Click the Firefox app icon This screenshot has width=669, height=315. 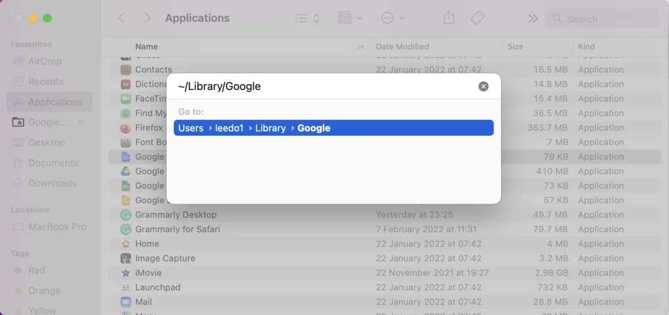(x=125, y=128)
